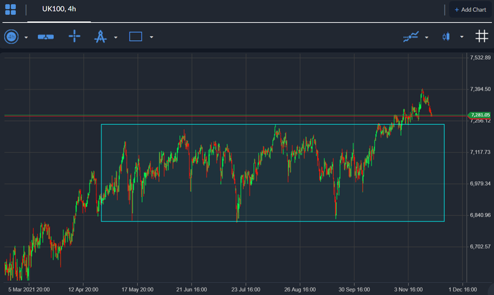Select the cyan rectangle drawn on chart

click(x=273, y=173)
